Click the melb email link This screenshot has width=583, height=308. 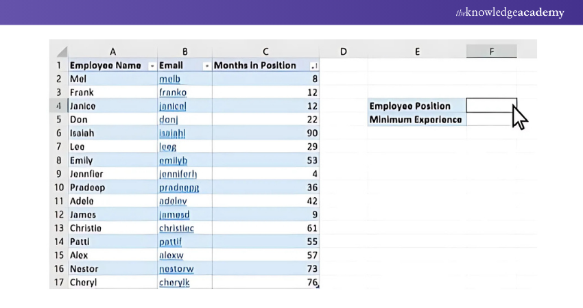169,79
